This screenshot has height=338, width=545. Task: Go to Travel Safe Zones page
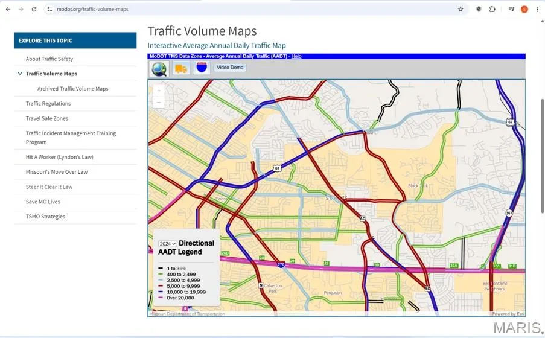pos(47,118)
